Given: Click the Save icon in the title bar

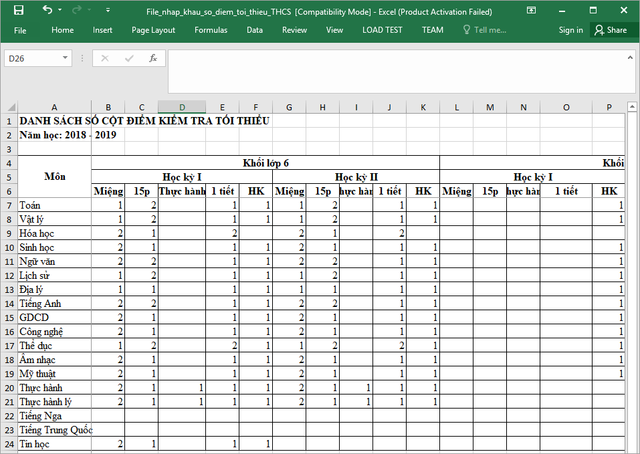Looking at the screenshot, I should [x=19, y=11].
